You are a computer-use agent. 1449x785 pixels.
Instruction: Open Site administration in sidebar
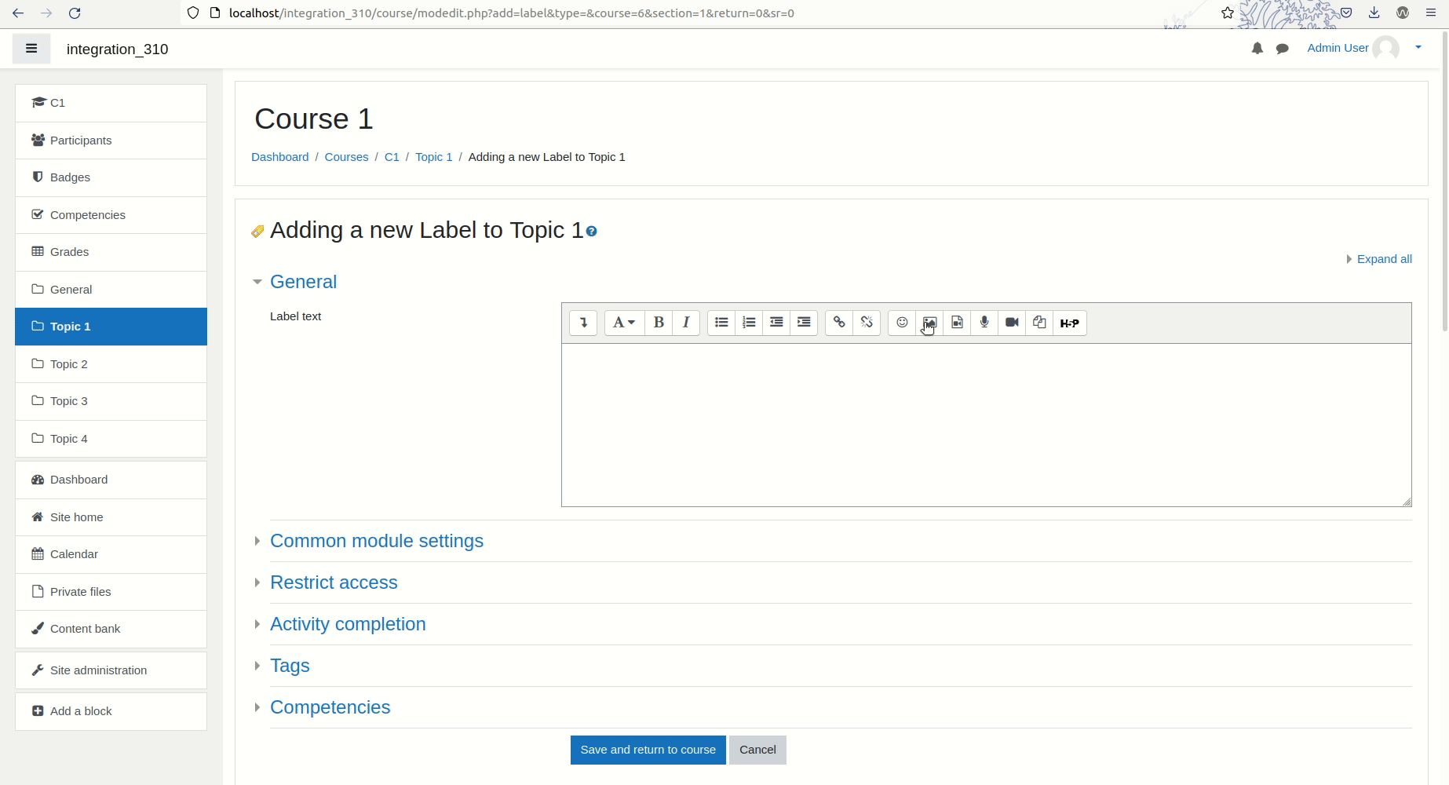111,670
